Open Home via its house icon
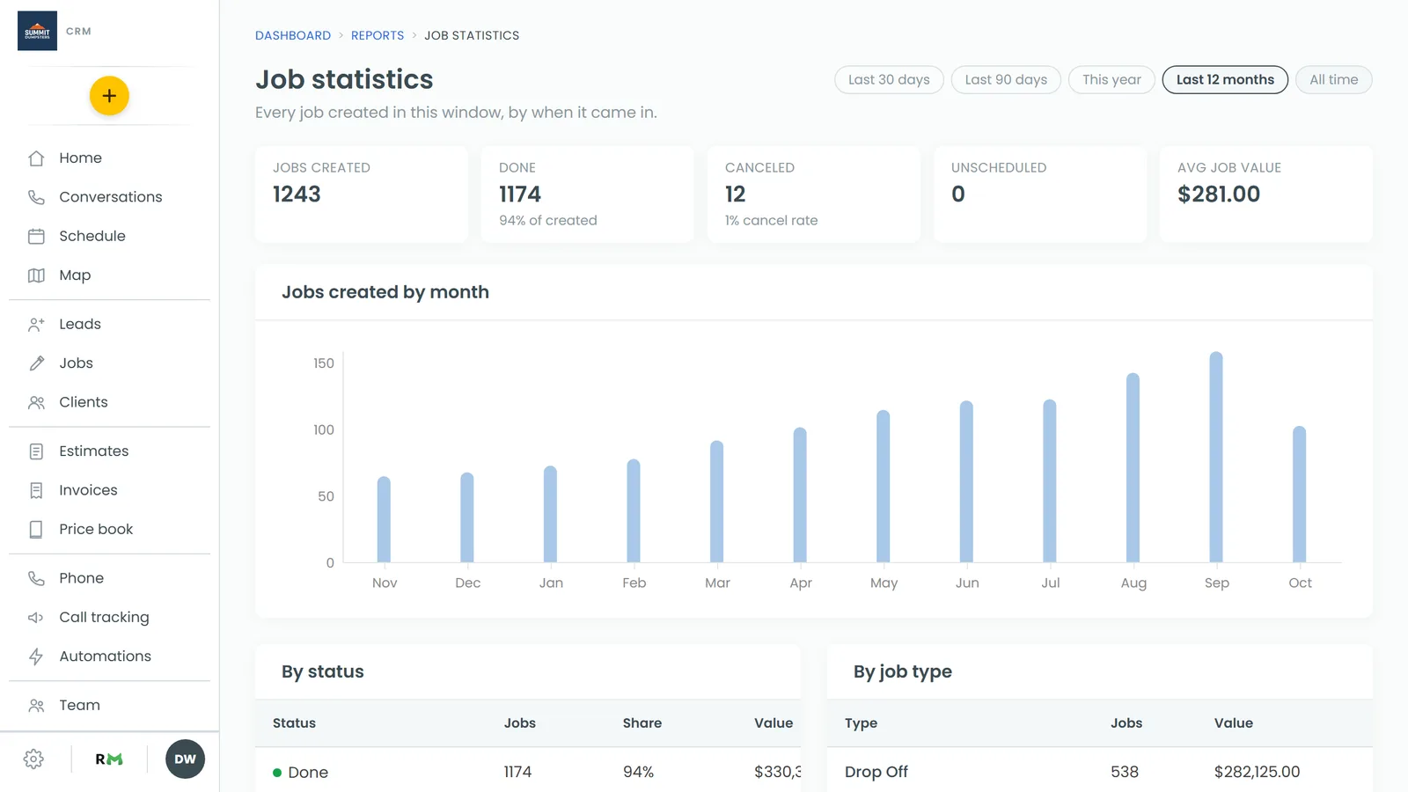1408x792 pixels. pos(36,158)
